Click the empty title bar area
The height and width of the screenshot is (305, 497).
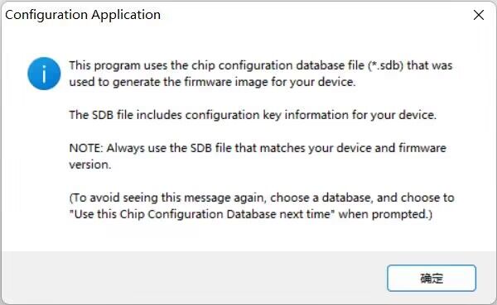(x=314, y=15)
